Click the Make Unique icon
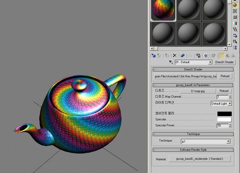240x173 pixels. click(190, 55)
